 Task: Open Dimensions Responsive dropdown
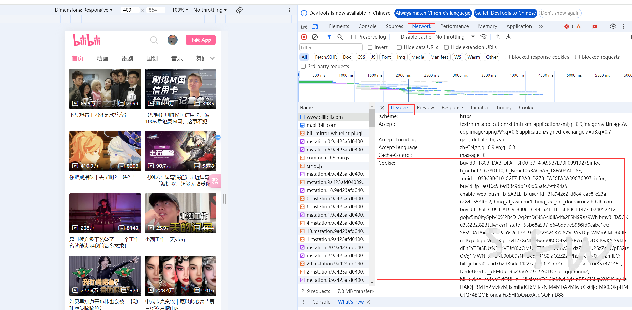point(84,10)
